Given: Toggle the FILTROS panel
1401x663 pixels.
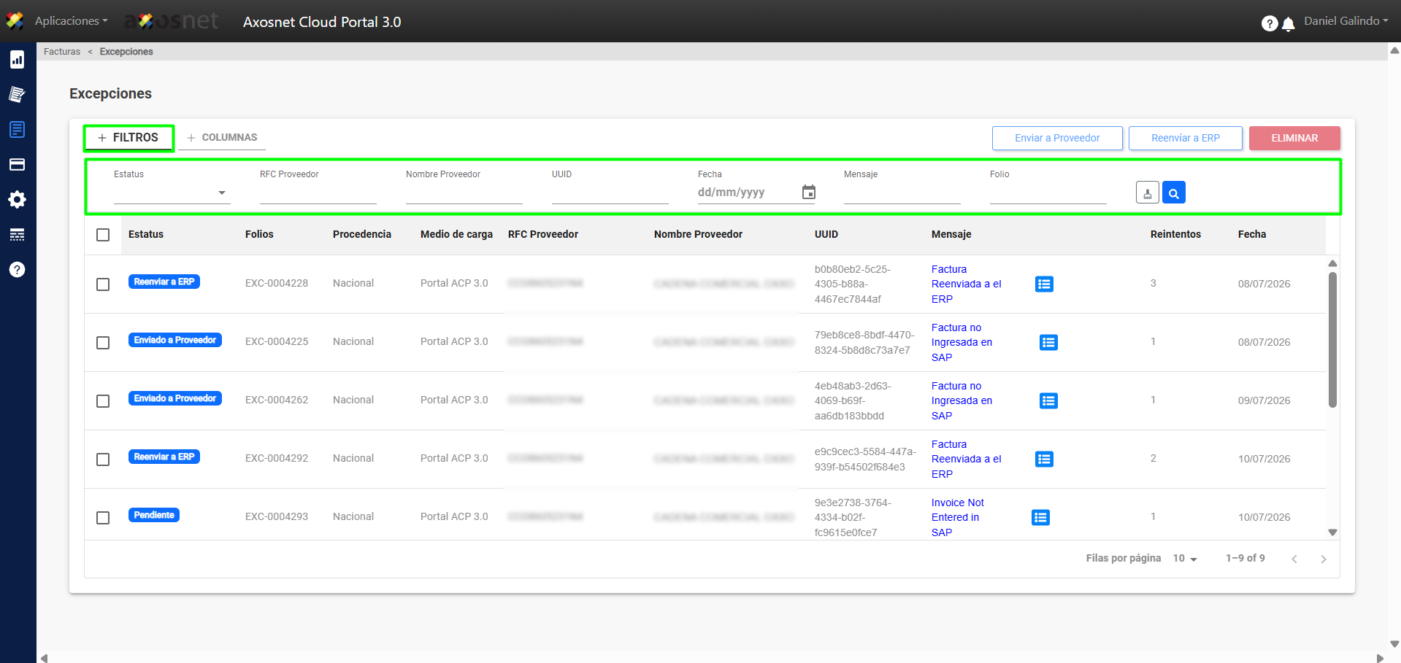Looking at the screenshot, I should pyautogui.click(x=128, y=138).
